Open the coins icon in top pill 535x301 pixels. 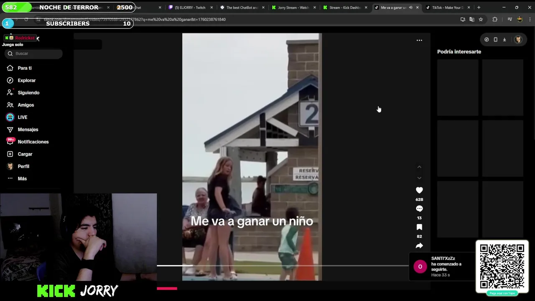click(x=487, y=40)
